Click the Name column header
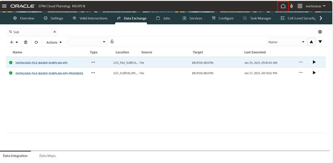 click(17, 52)
